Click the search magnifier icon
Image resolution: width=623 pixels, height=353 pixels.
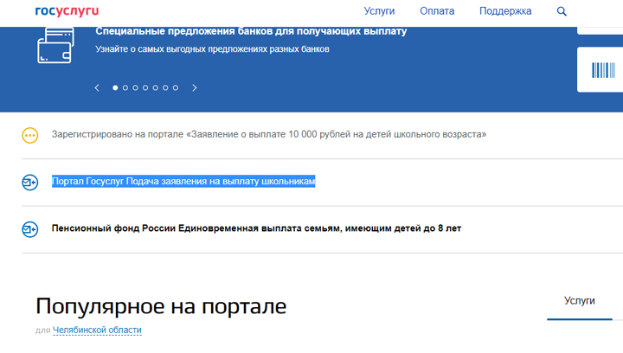click(x=562, y=11)
